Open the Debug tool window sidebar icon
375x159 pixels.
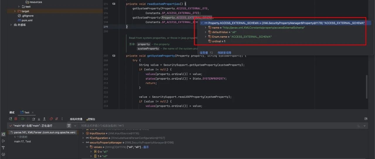click(3, 134)
